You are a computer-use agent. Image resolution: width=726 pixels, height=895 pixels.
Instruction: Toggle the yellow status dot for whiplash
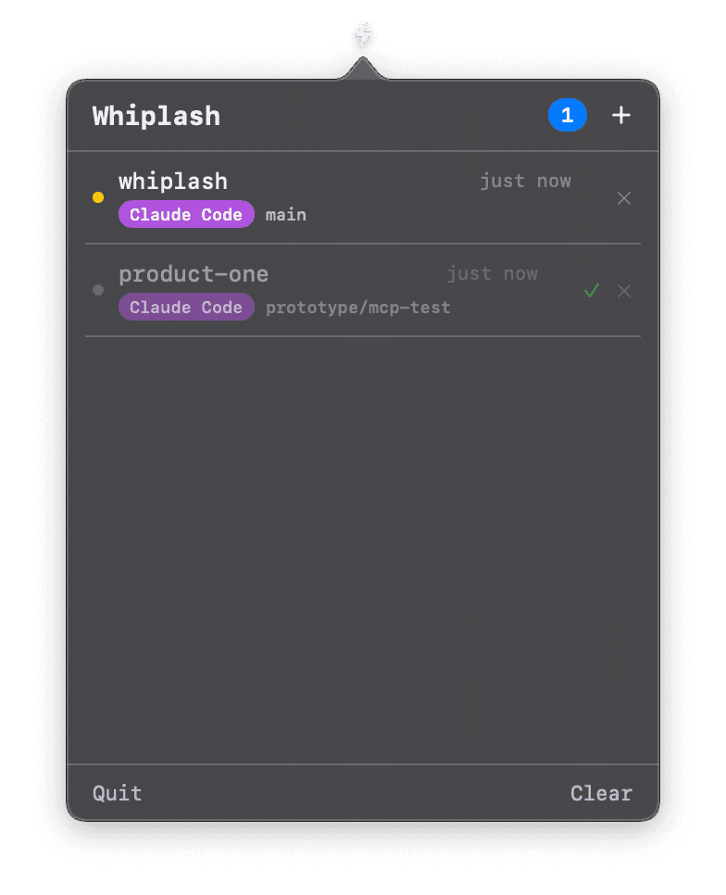98,197
